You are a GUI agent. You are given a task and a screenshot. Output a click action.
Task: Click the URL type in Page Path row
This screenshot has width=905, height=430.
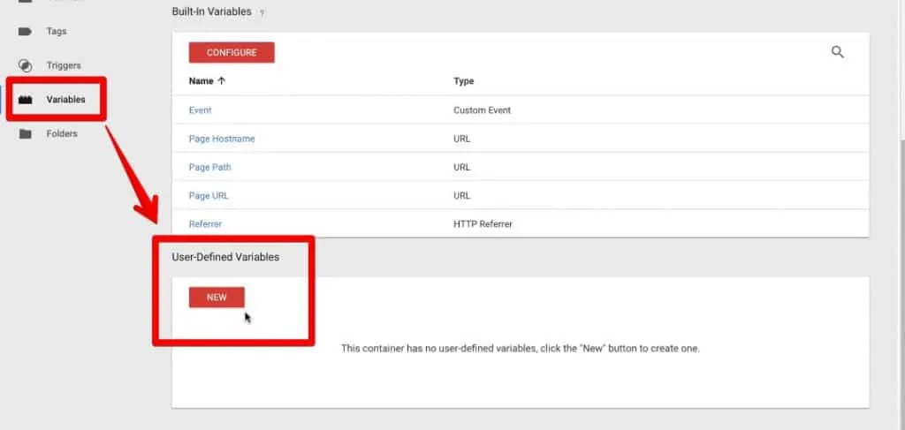click(x=461, y=167)
